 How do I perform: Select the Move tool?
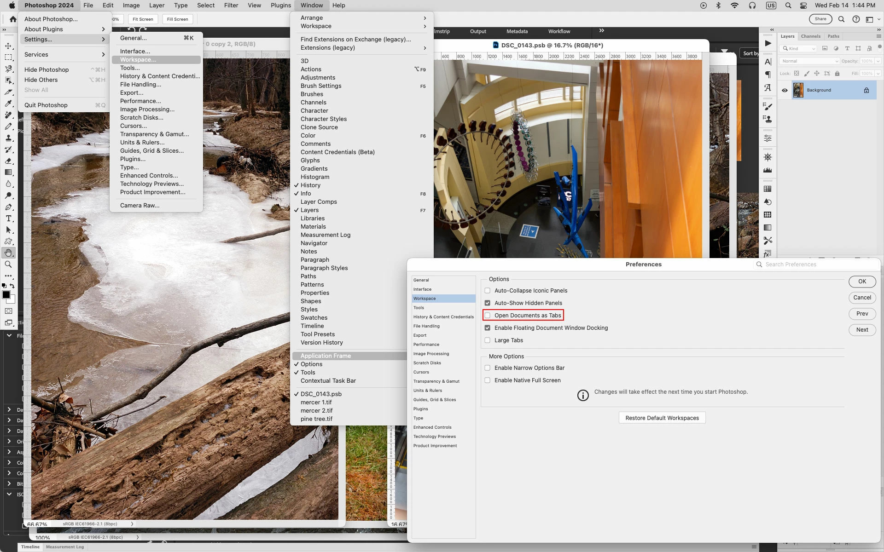click(8, 46)
